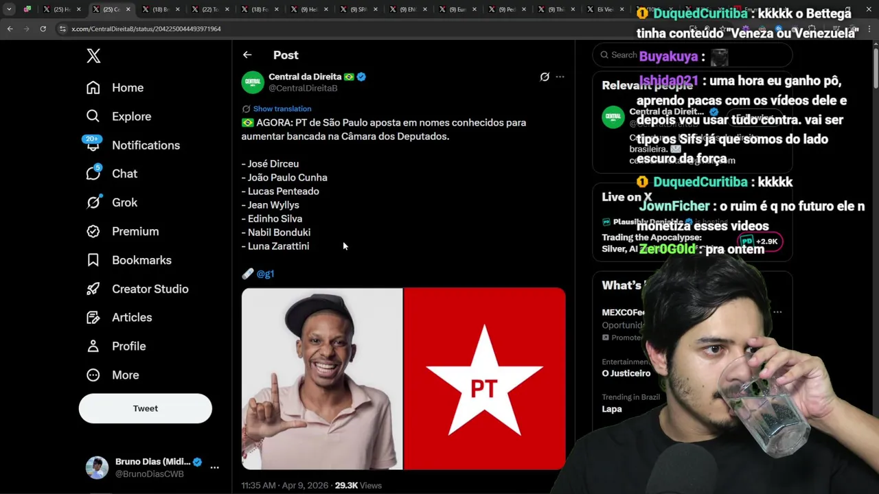The height and width of the screenshot is (494, 879).
Task: Click the Profile person icon
Action: (x=93, y=346)
